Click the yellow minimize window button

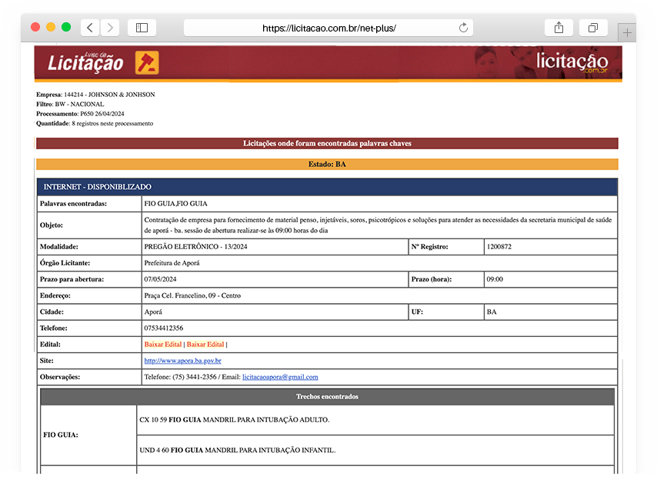(51, 27)
